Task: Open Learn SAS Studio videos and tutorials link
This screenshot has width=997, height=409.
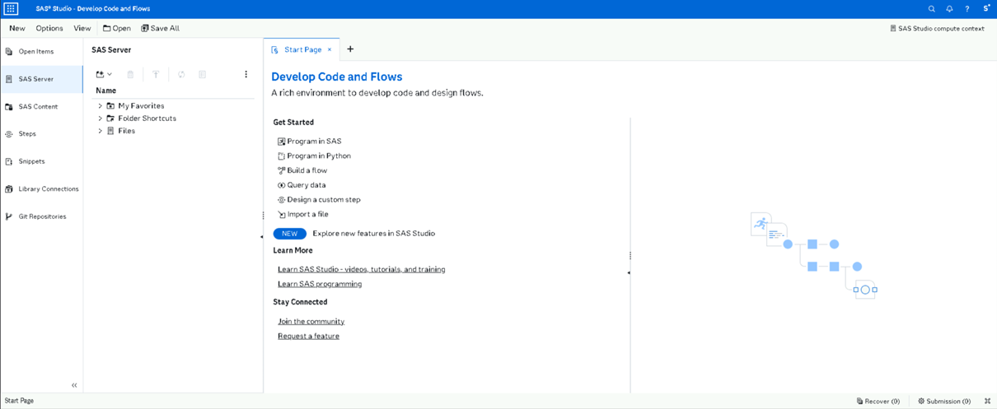Action: [x=361, y=269]
